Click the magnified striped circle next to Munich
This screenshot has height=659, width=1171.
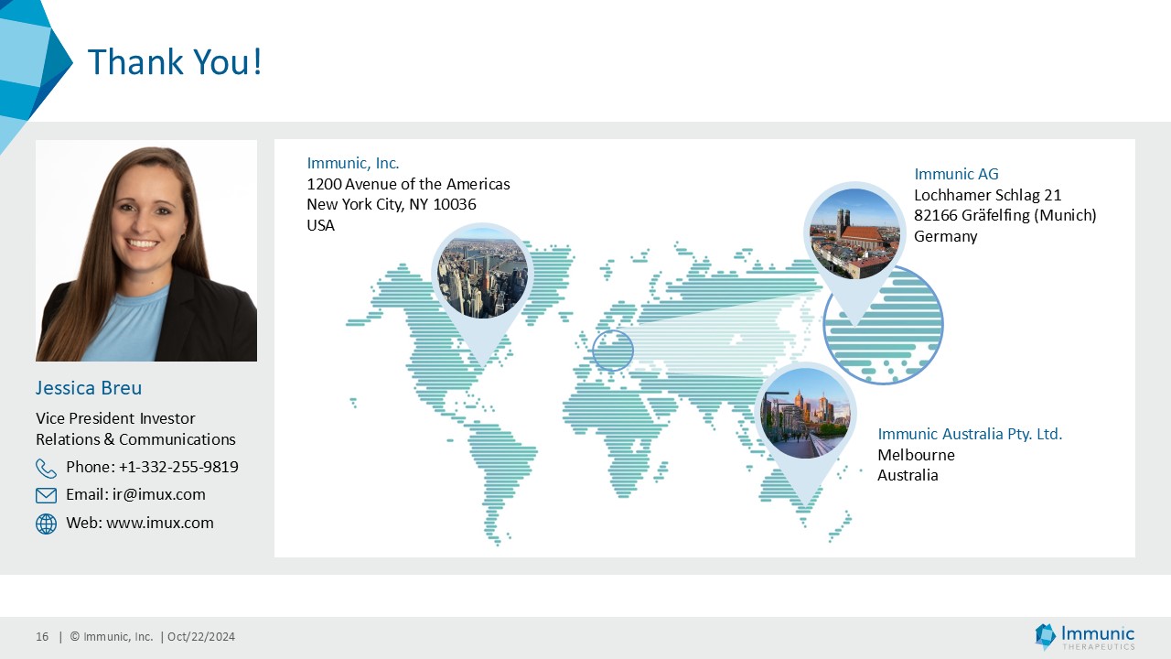tap(883, 325)
